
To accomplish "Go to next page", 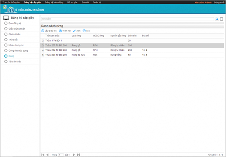I will tap(74, 155).
